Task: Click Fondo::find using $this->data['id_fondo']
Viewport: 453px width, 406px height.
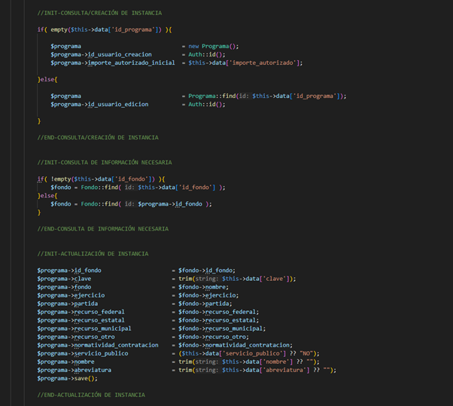Action: click(x=153, y=188)
